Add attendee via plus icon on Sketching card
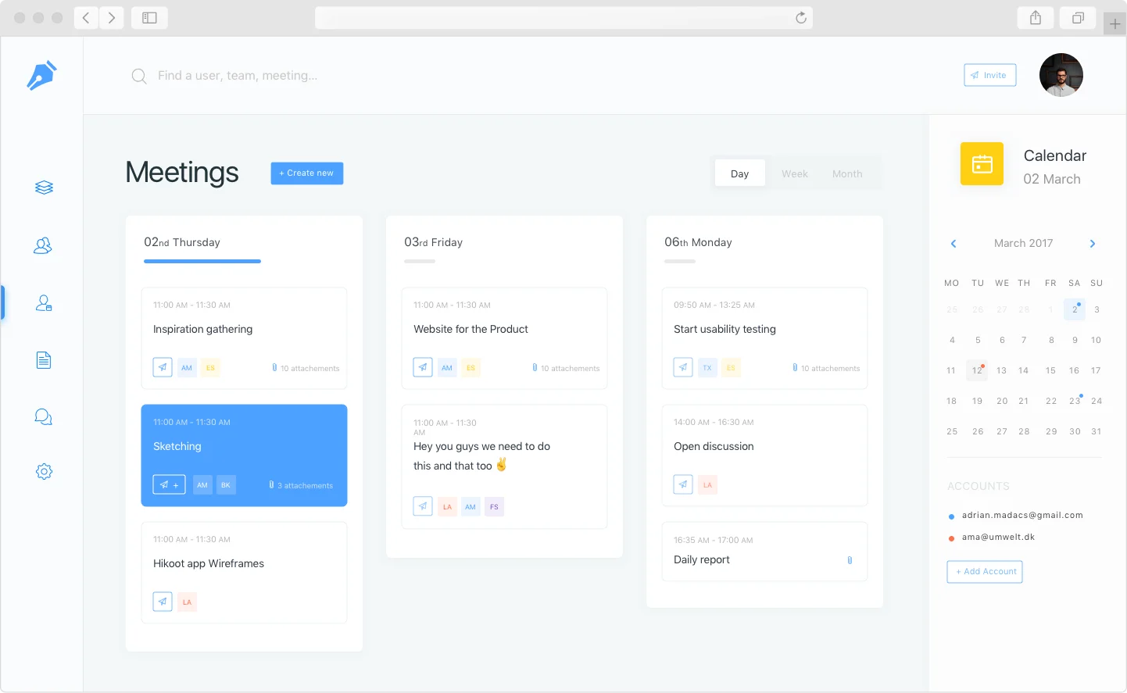Screen dimensions: 1127x693 (176, 484)
